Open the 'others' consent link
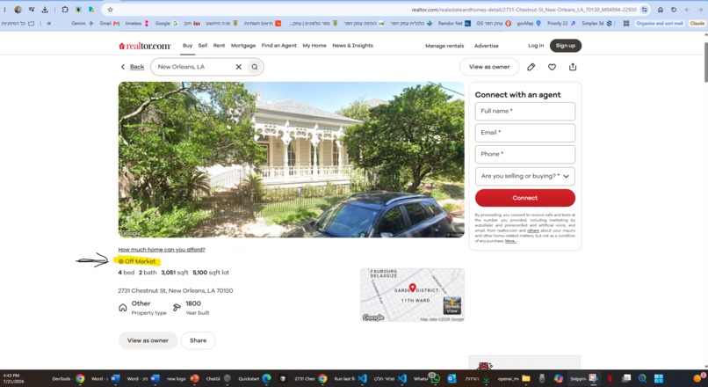The width and height of the screenshot is (708, 387). pos(533,230)
